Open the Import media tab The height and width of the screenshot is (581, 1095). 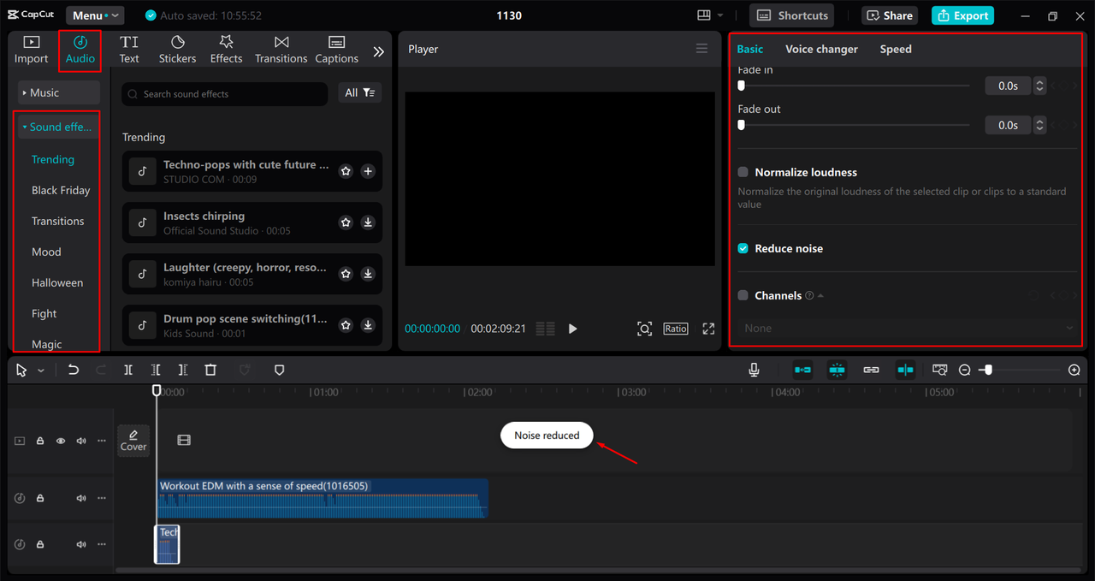pyautogui.click(x=31, y=50)
